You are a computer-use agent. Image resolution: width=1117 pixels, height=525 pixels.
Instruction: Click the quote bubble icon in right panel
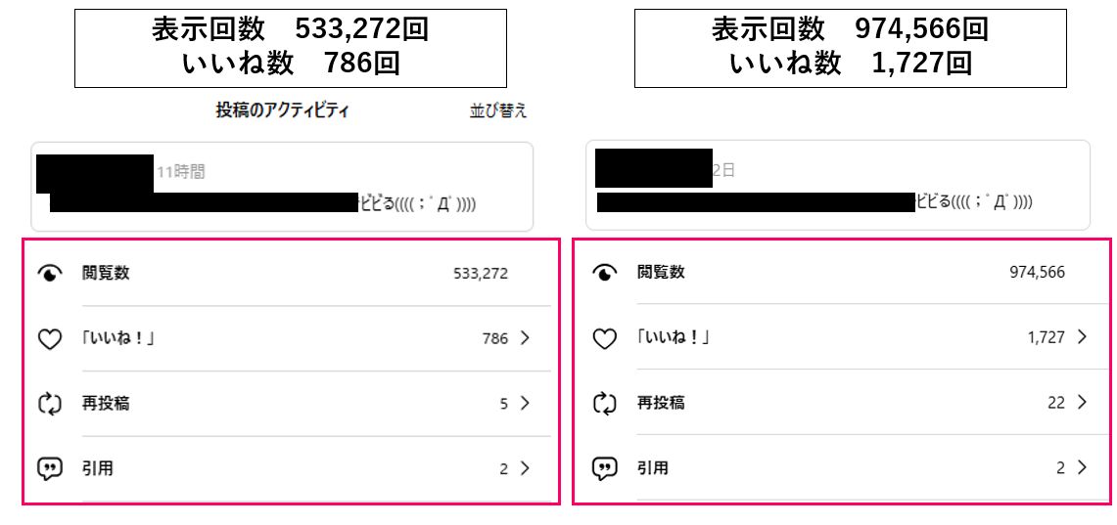point(605,468)
